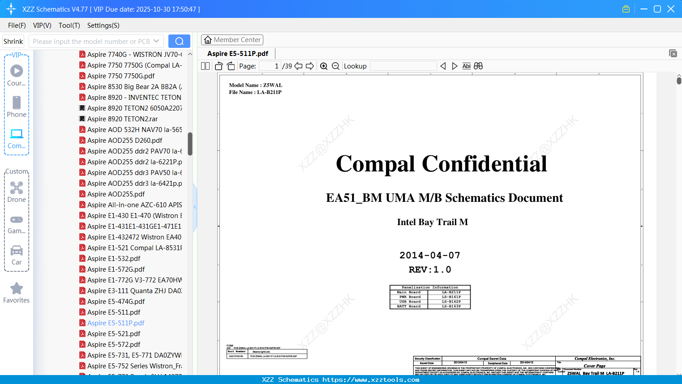This screenshot has height=384, width=682.
Task: Zoom in on the schematic
Action: coord(324,66)
